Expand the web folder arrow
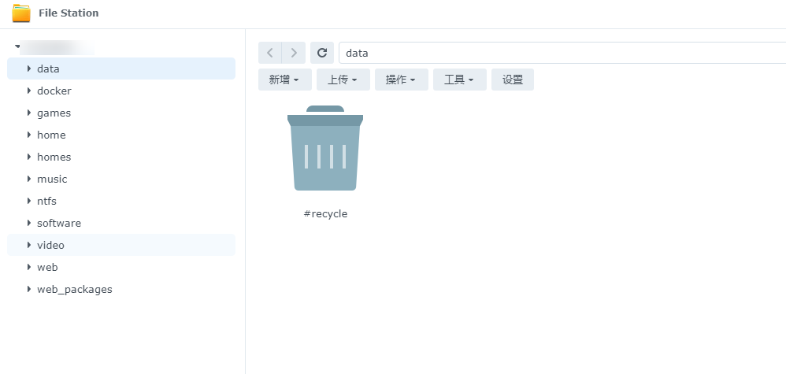The image size is (786, 374). tap(29, 267)
